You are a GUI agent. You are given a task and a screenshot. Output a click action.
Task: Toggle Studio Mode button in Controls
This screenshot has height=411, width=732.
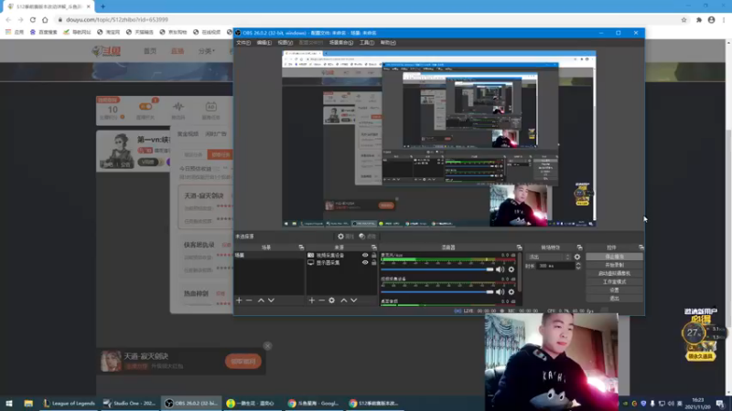click(614, 282)
